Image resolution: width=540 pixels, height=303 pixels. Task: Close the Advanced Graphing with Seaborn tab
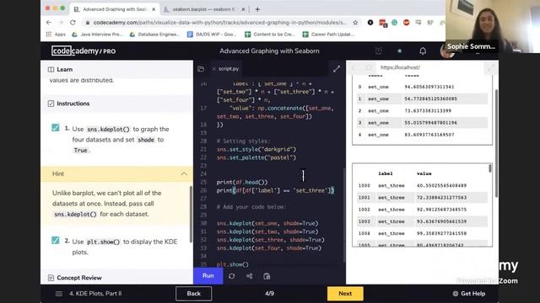pyautogui.click(x=154, y=9)
